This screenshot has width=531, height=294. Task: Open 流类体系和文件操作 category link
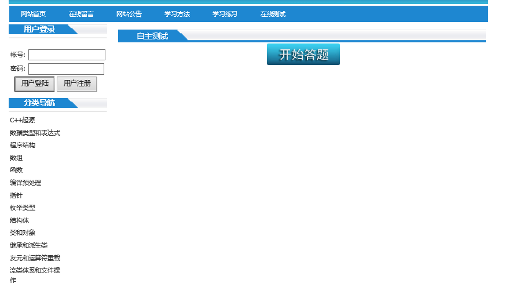point(35,275)
